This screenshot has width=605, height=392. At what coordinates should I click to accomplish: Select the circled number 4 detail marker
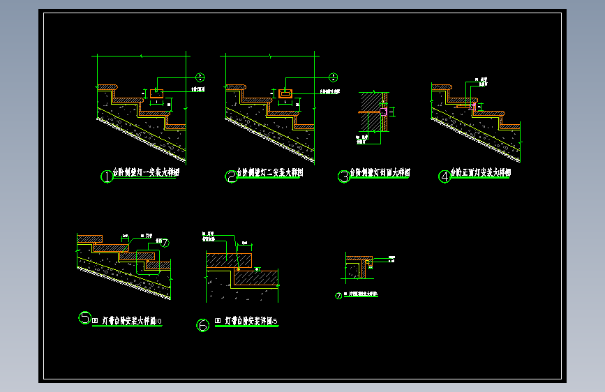pos(445,176)
